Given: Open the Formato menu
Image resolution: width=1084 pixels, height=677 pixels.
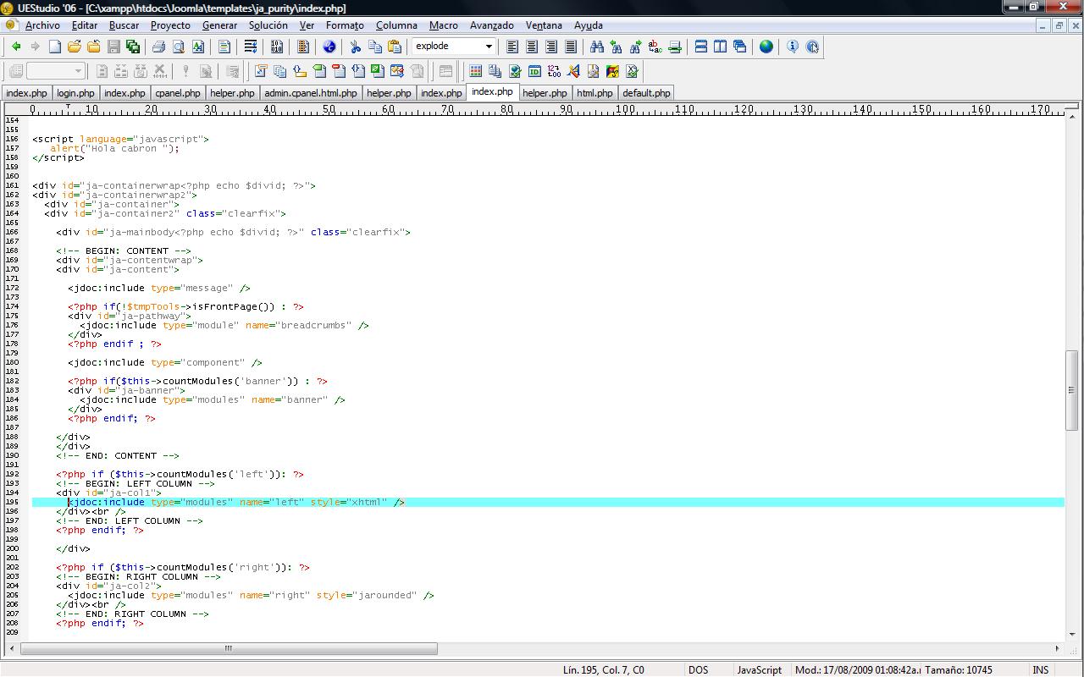Looking at the screenshot, I should click(345, 25).
